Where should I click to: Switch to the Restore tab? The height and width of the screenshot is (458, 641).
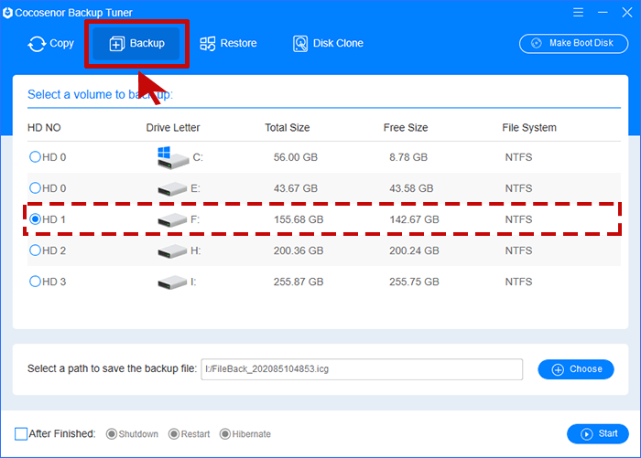click(x=228, y=43)
